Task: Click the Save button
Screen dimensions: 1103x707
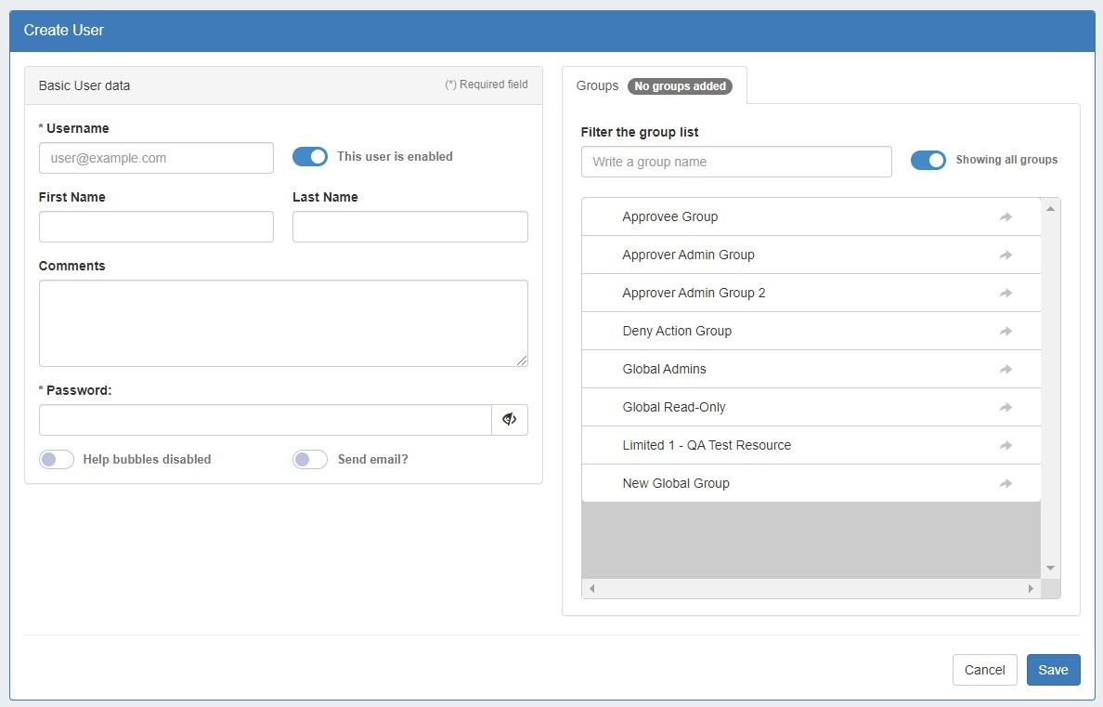Action: (1053, 670)
